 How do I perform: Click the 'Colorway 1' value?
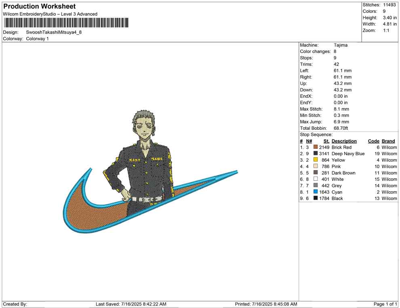[37, 39]
